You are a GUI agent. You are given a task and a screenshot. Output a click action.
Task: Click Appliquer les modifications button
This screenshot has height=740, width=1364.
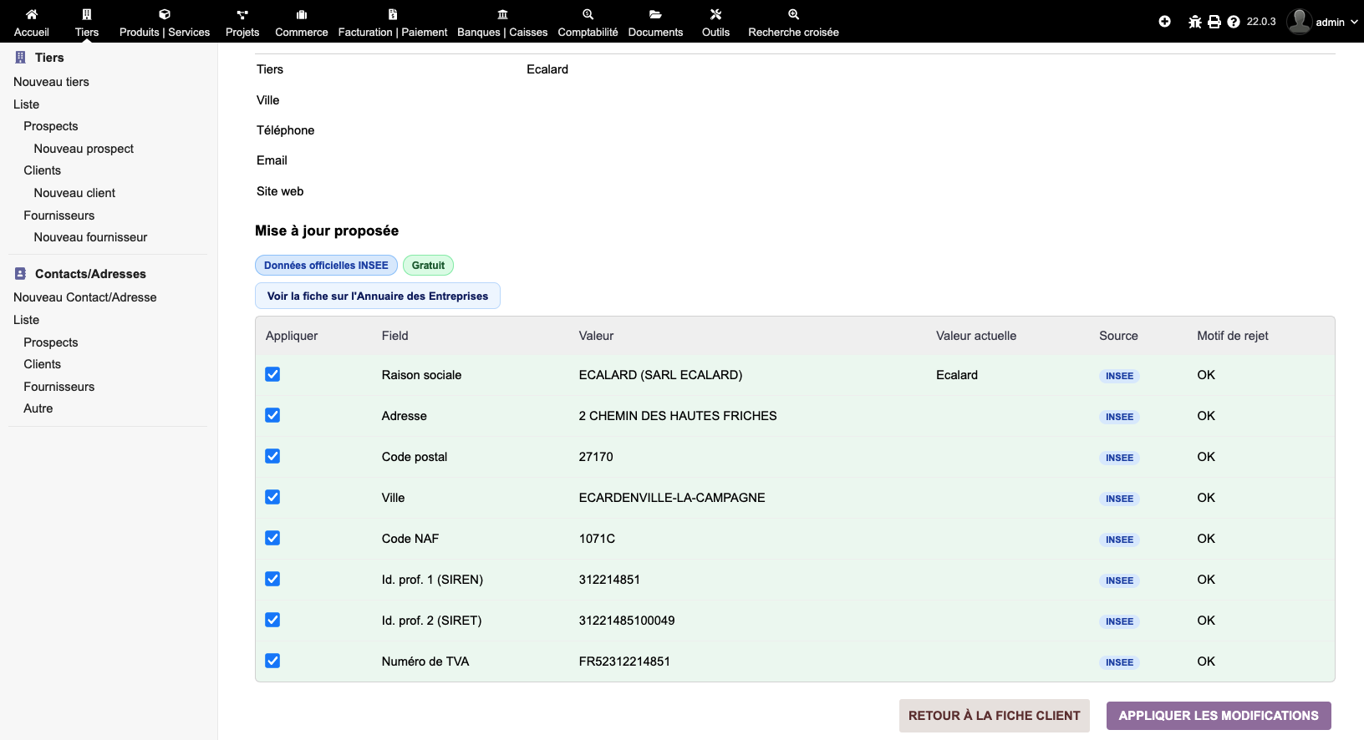point(1218,716)
